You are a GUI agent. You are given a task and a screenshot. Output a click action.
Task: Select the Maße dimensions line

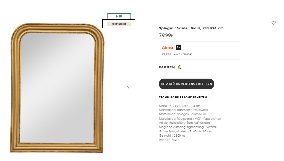(x=180, y=106)
